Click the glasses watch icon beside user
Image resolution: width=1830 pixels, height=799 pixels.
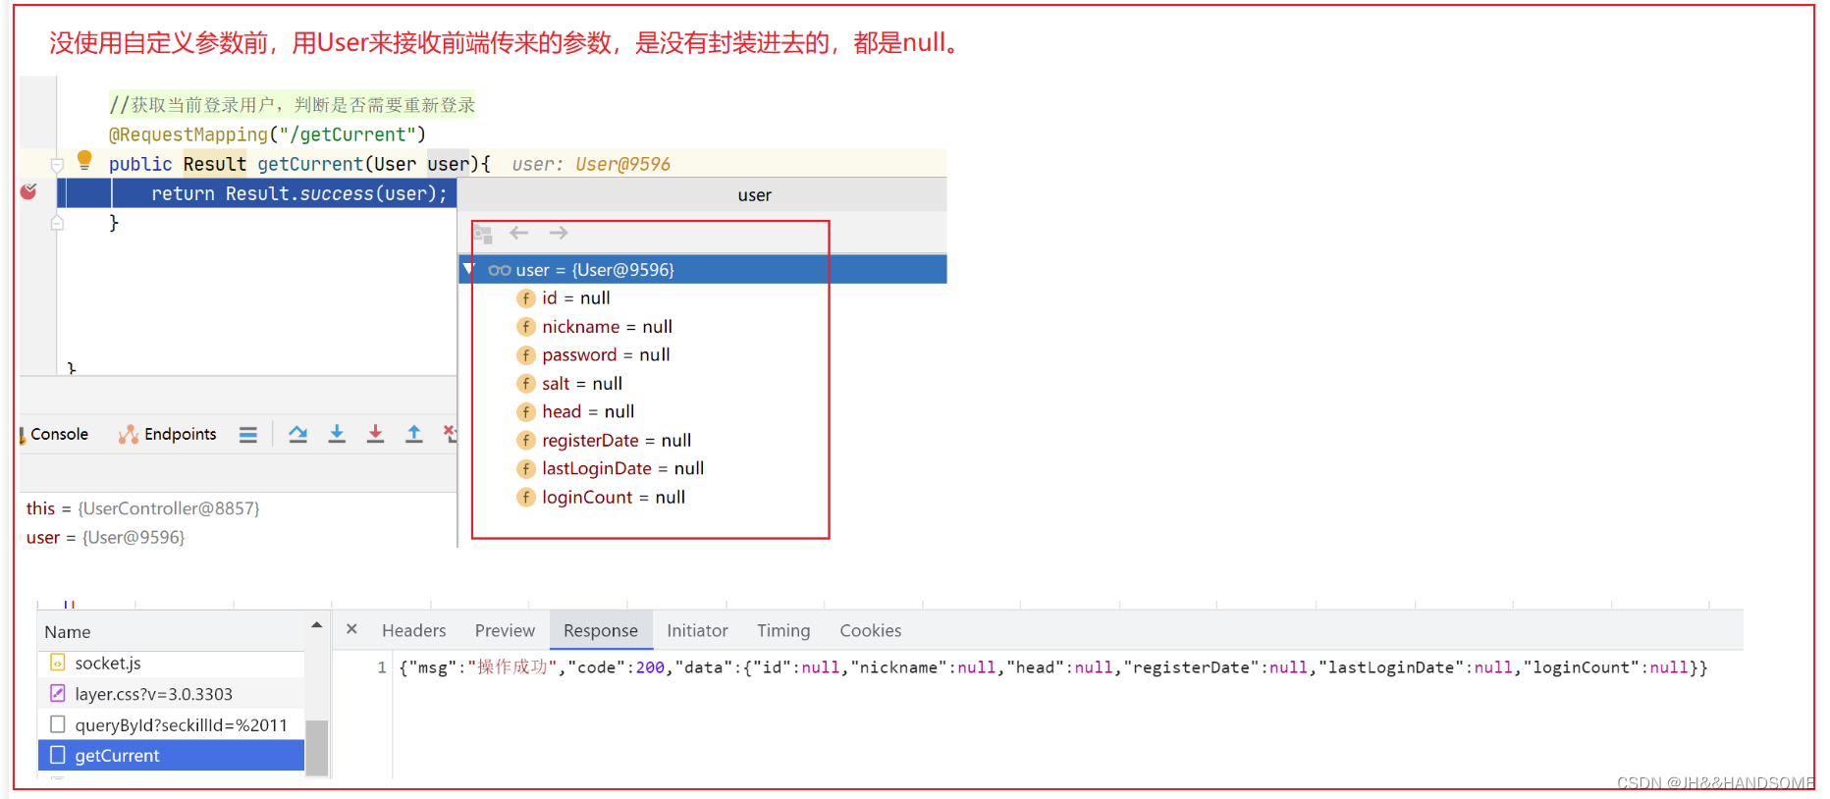pos(500,270)
